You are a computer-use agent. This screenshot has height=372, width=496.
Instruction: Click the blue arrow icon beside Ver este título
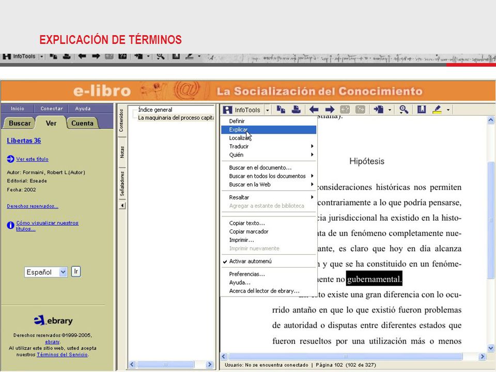point(10,159)
